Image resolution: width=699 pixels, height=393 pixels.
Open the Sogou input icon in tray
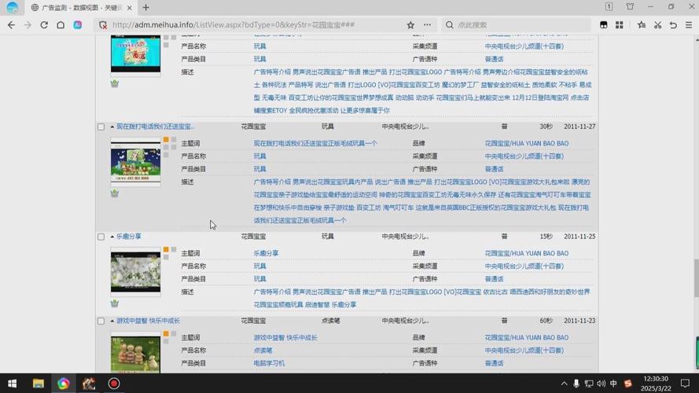(x=628, y=384)
